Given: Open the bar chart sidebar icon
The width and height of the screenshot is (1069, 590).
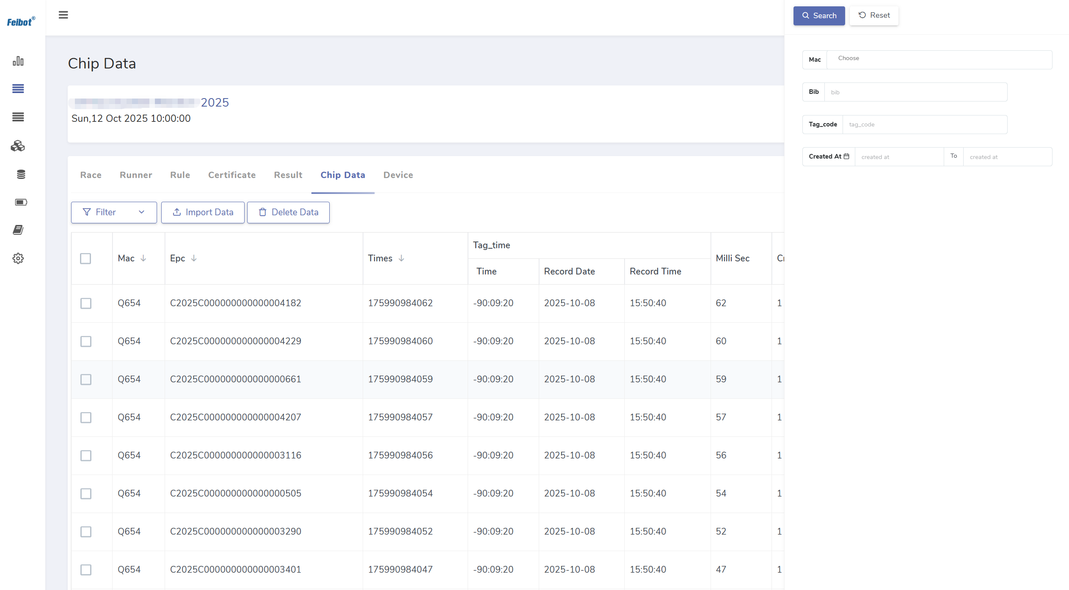Looking at the screenshot, I should (18, 61).
